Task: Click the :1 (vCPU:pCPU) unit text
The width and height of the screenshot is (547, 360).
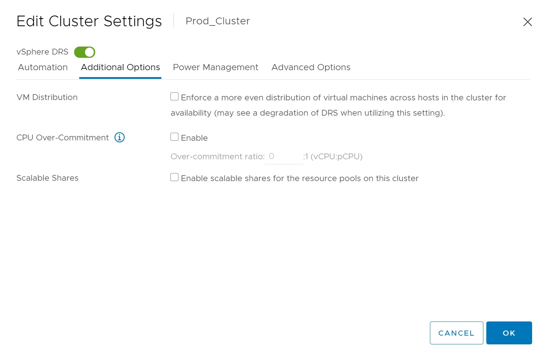Action: (x=333, y=157)
